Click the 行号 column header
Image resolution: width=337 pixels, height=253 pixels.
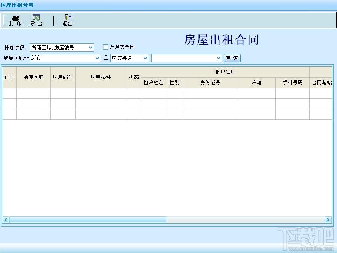pos(9,77)
